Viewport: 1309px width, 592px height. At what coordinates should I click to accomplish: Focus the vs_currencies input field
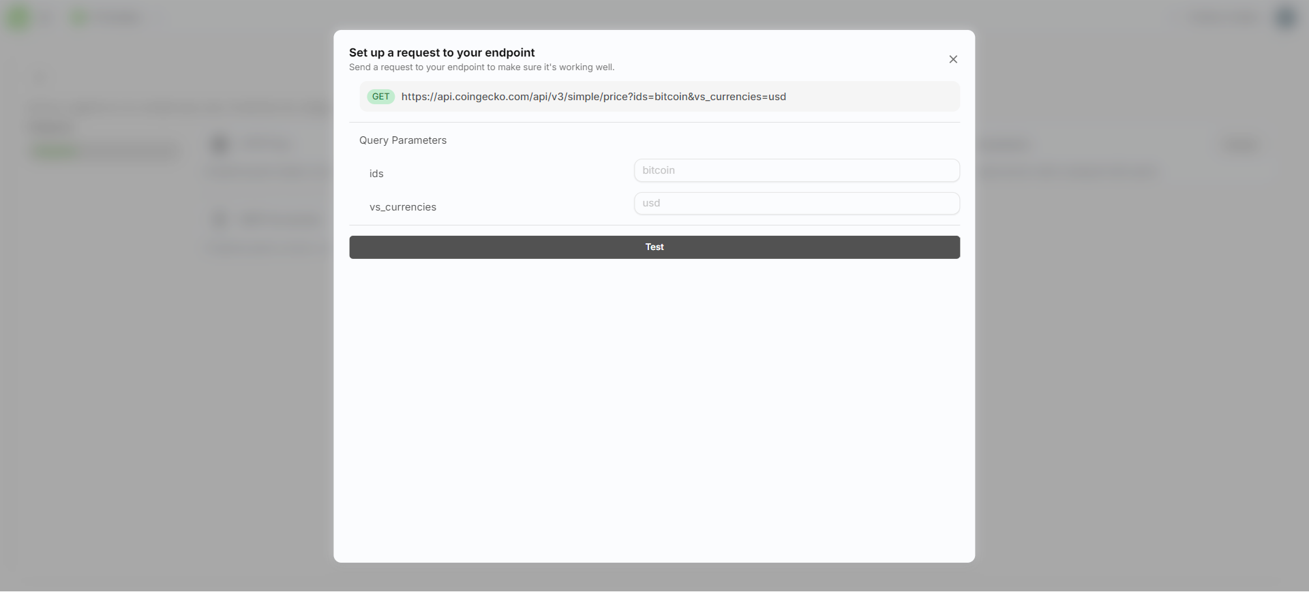pyautogui.click(x=796, y=203)
